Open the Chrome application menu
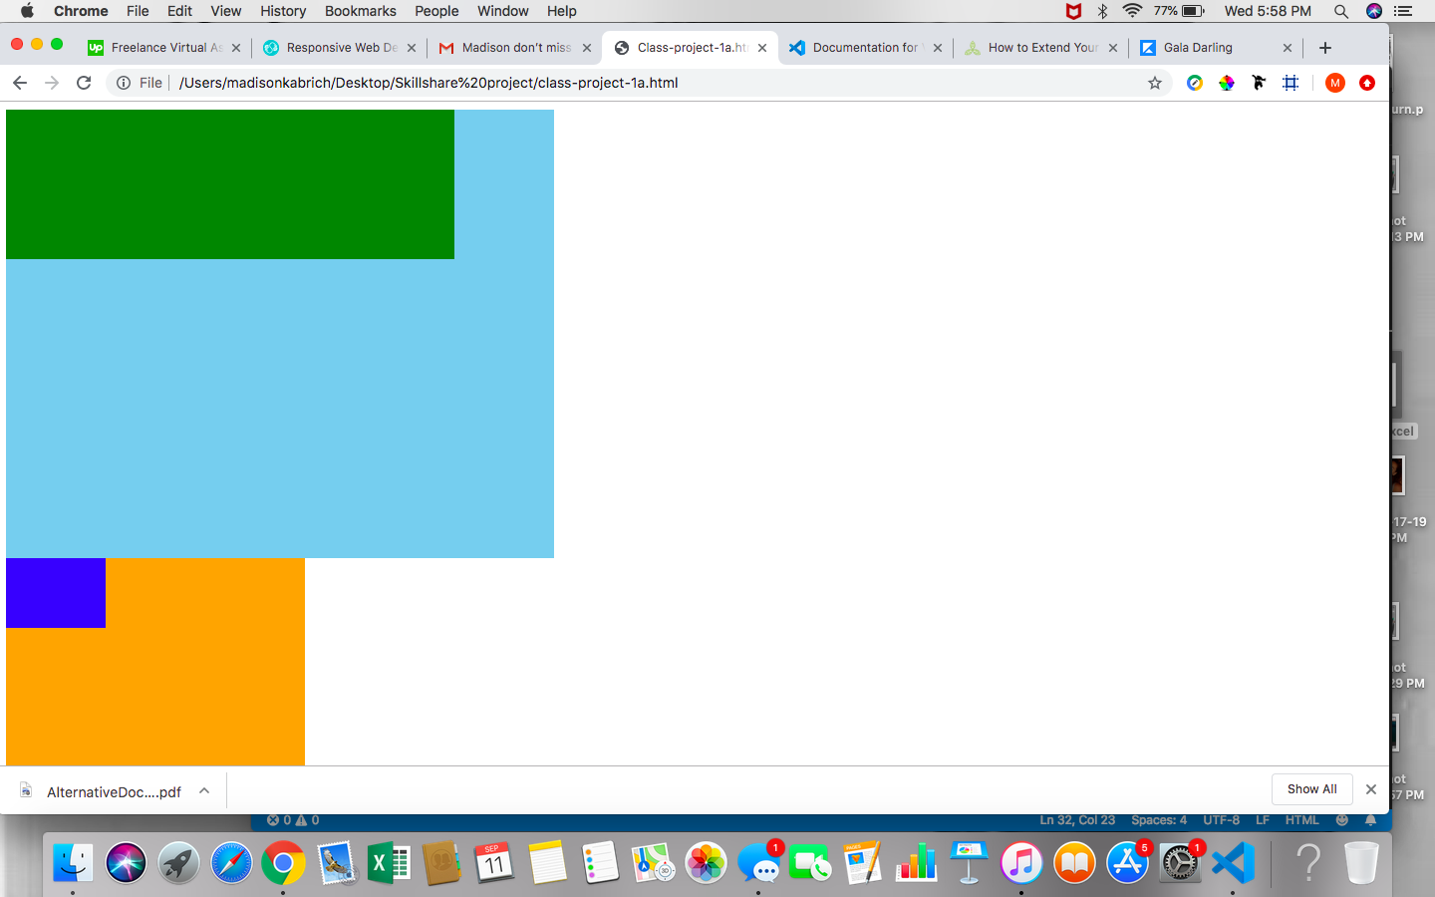The width and height of the screenshot is (1435, 897). 81,11
